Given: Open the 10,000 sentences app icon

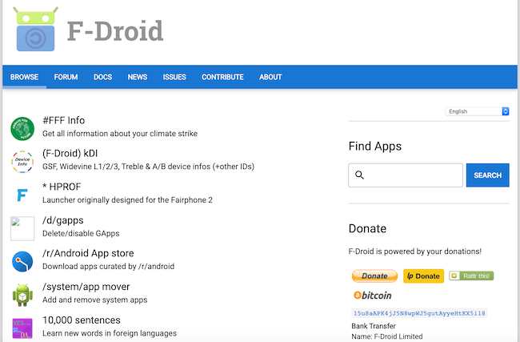Looking at the screenshot, I should [x=22, y=328].
